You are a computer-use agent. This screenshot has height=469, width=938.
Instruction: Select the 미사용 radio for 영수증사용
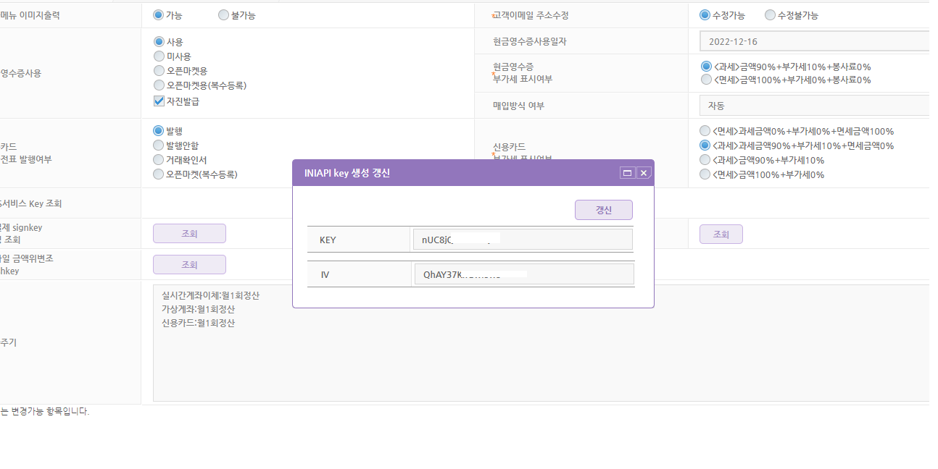pos(159,56)
